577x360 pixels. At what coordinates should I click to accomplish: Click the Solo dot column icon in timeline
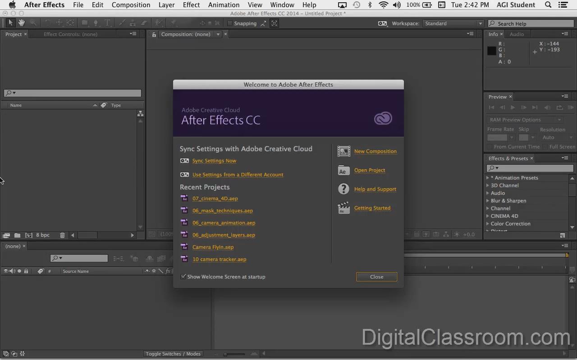pos(19,271)
